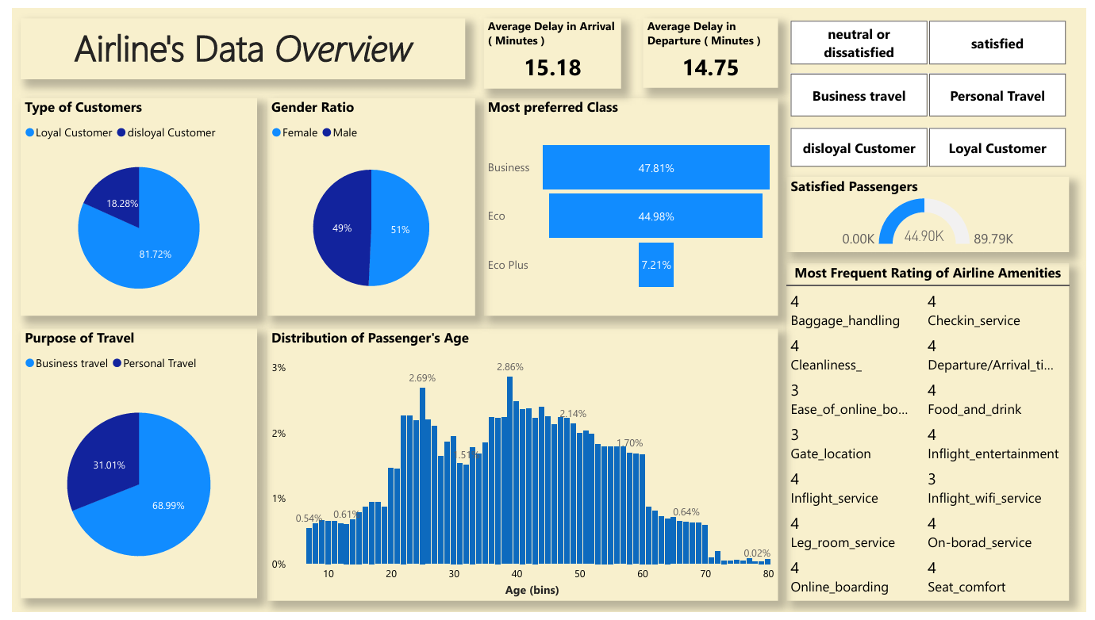This screenshot has height=620, width=1095.
Task: Click the 'satisfied' slicer button
Action: [x=997, y=43]
